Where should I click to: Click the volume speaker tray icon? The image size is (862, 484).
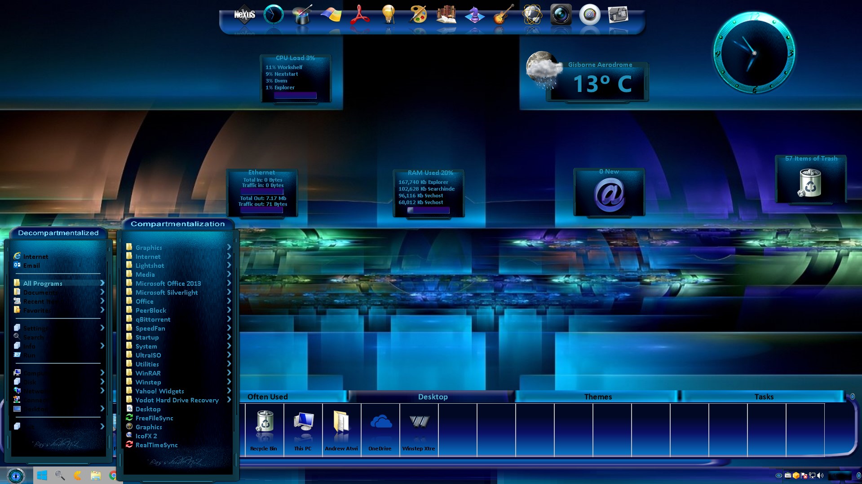(820, 475)
